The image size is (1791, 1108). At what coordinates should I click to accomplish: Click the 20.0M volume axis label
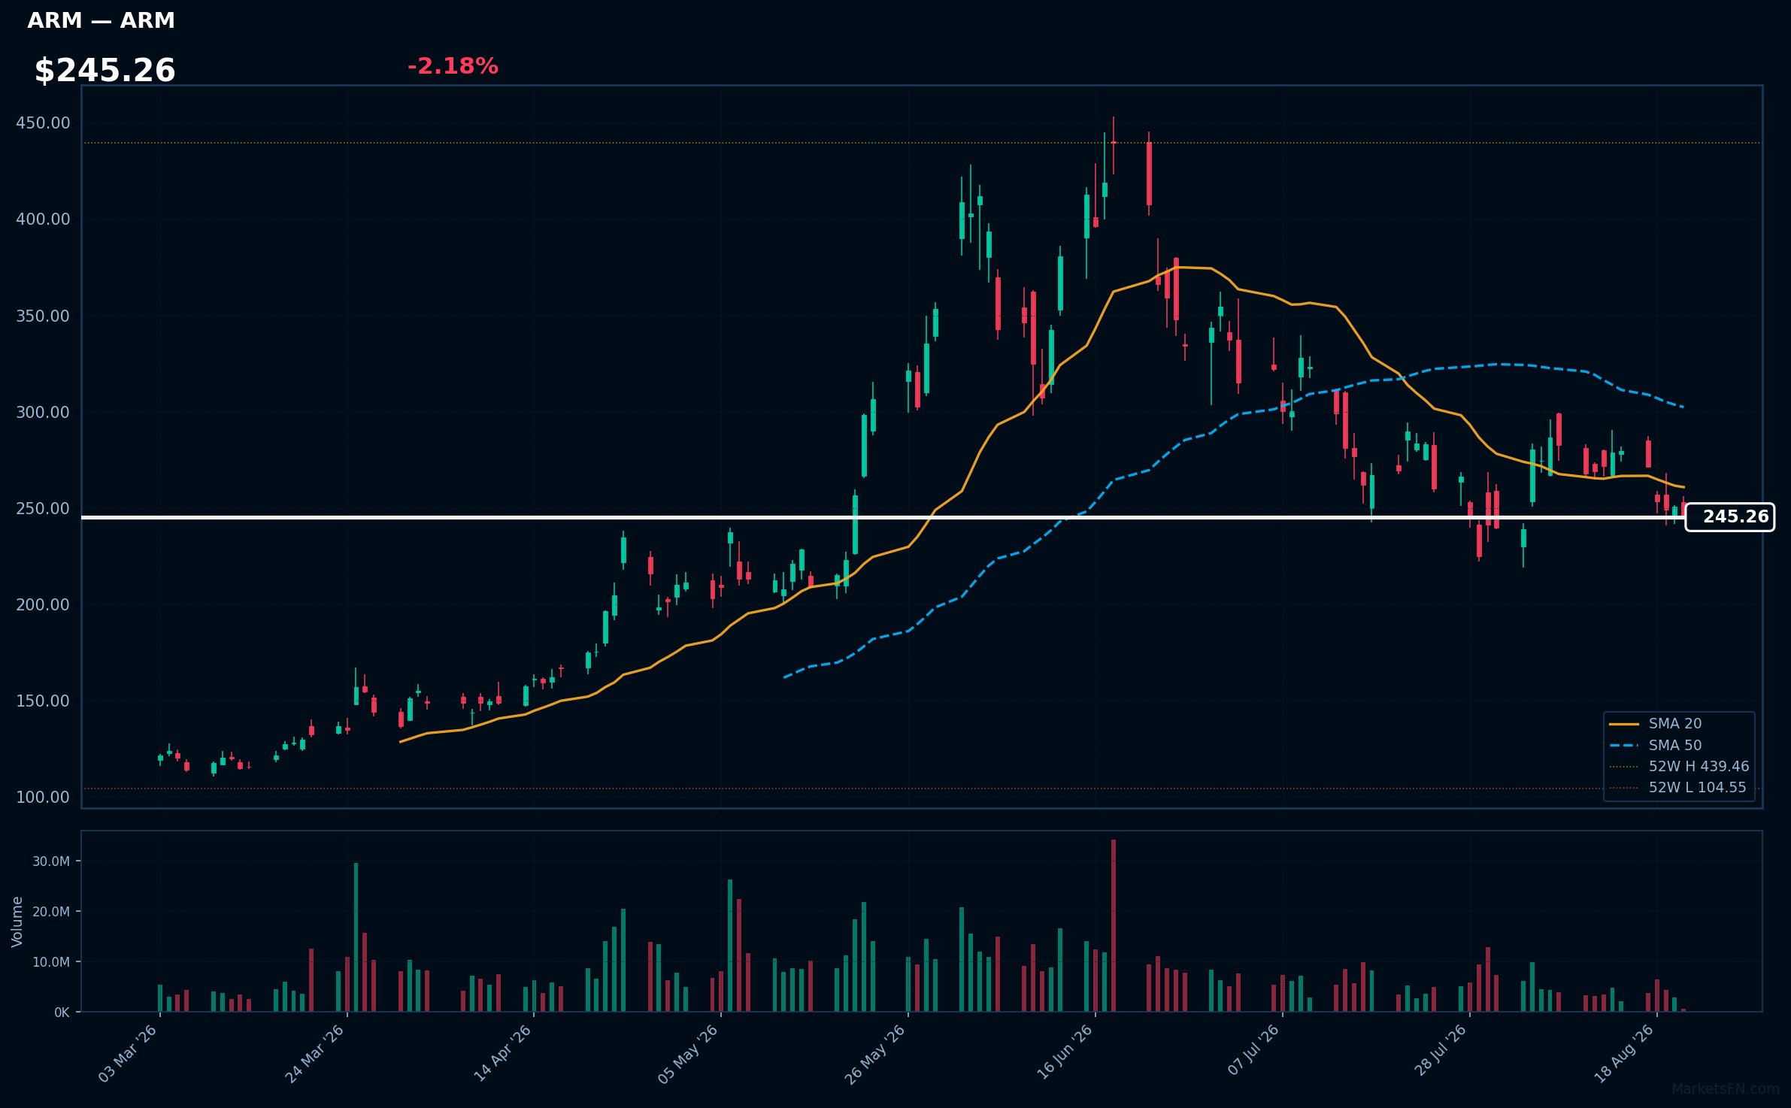pos(51,912)
